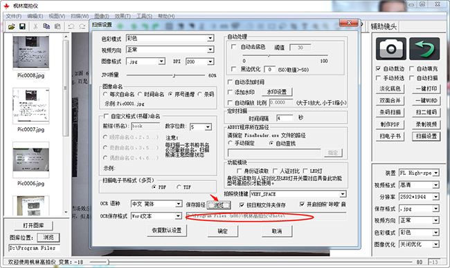
Task: Click the JPG质量 slider handle
Action: 174,75
